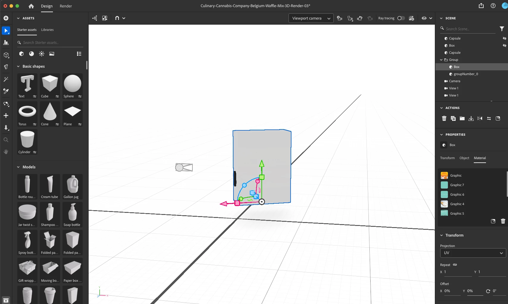This screenshot has width=508, height=304.
Task: Switch to the Object properties tab
Action: 464,158
